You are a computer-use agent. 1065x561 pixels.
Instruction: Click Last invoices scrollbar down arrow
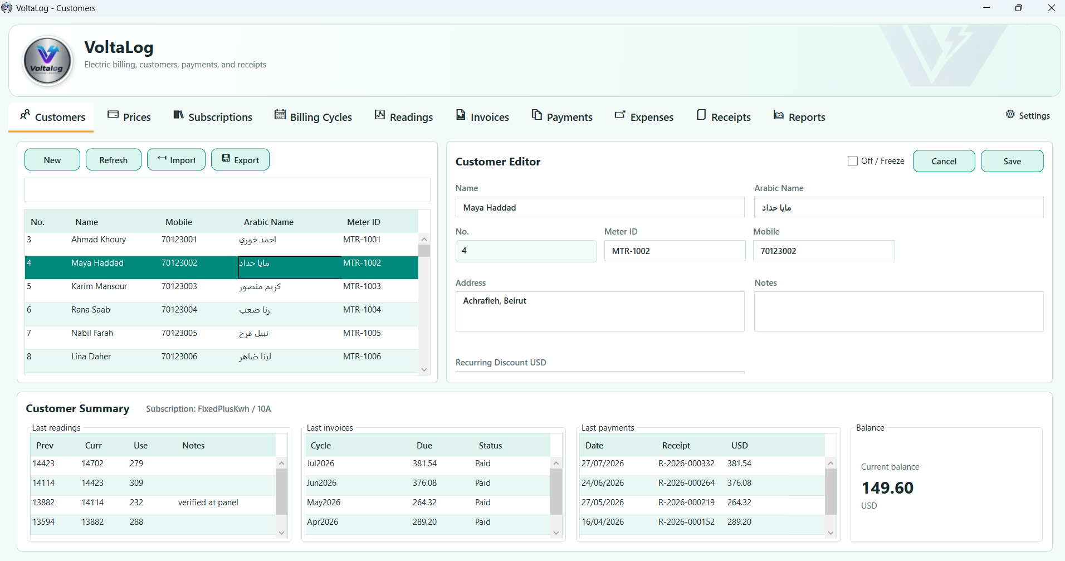[556, 533]
